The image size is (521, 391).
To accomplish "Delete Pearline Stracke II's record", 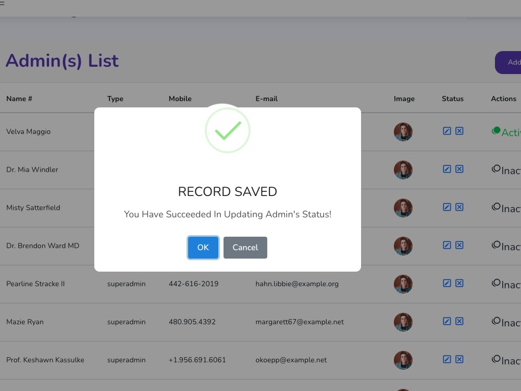I will [x=460, y=283].
